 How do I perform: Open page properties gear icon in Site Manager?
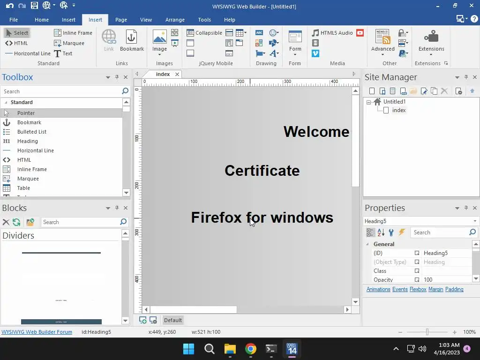pyautogui.click(x=458, y=91)
